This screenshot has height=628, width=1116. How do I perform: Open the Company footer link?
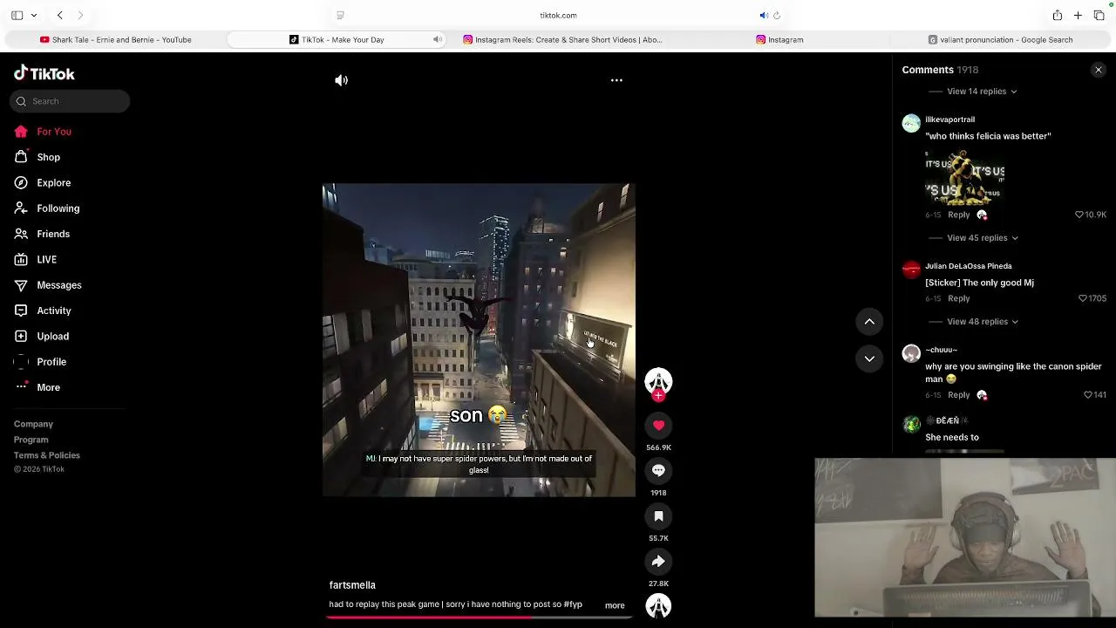pos(33,424)
